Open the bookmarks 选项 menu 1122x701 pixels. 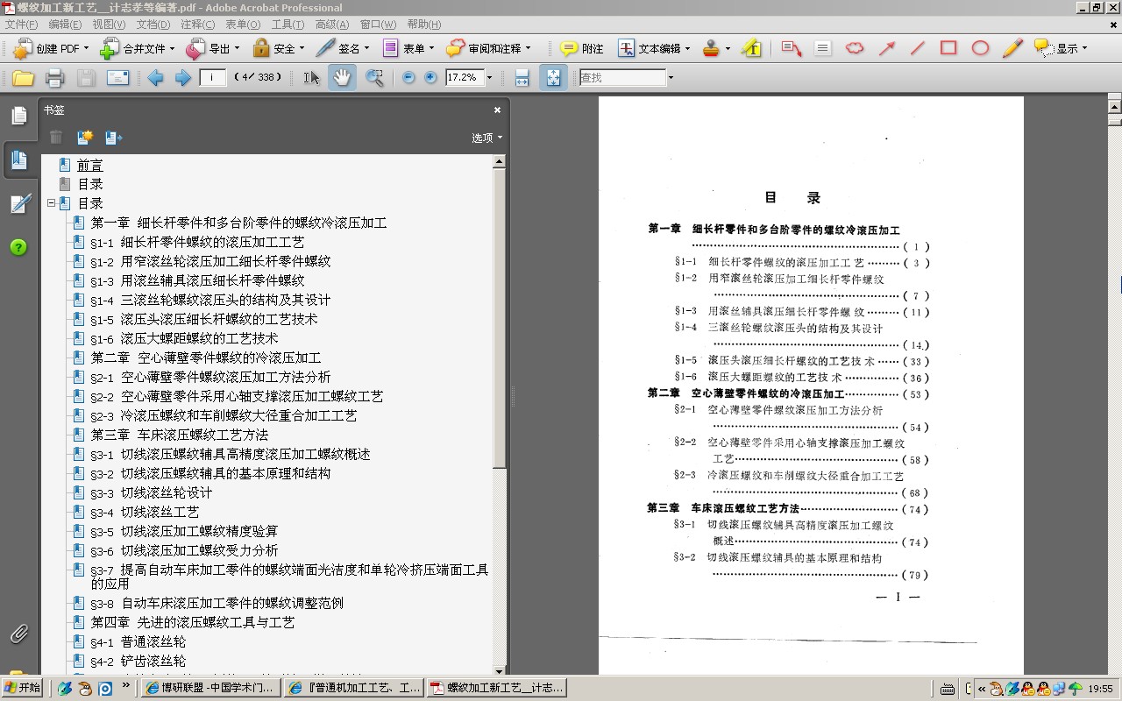coord(487,138)
